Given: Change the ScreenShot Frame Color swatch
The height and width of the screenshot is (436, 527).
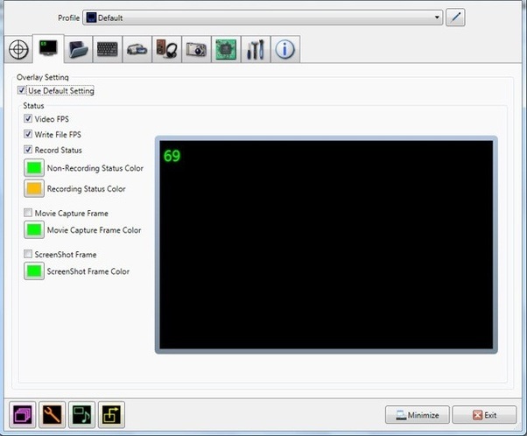Looking at the screenshot, I should tap(34, 271).
